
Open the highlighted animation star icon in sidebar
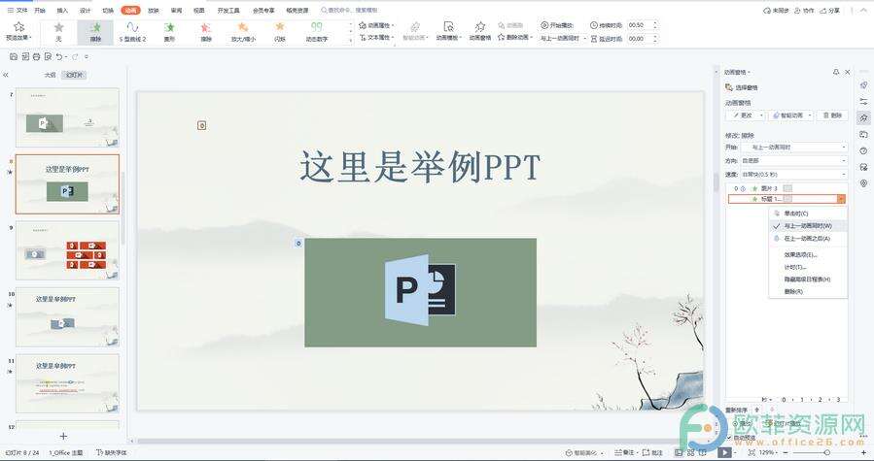[863, 118]
